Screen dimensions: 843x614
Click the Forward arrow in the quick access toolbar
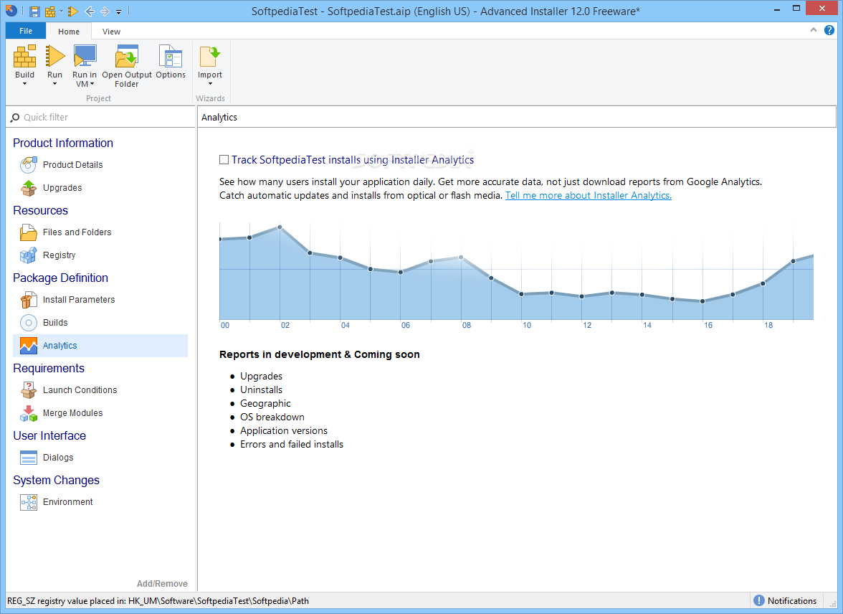coord(105,11)
